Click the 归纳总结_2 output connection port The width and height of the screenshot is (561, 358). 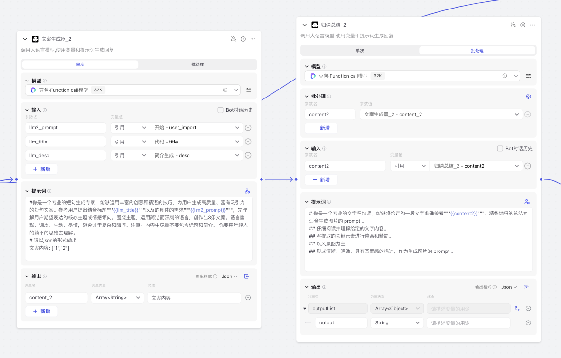[541, 179]
